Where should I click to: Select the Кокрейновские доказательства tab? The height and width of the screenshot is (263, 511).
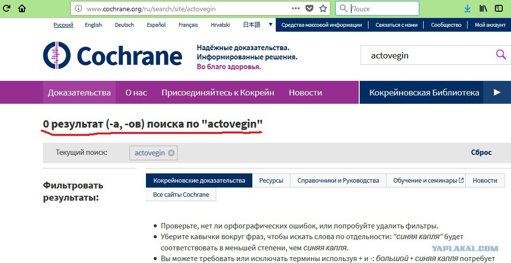click(x=199, y=180)
